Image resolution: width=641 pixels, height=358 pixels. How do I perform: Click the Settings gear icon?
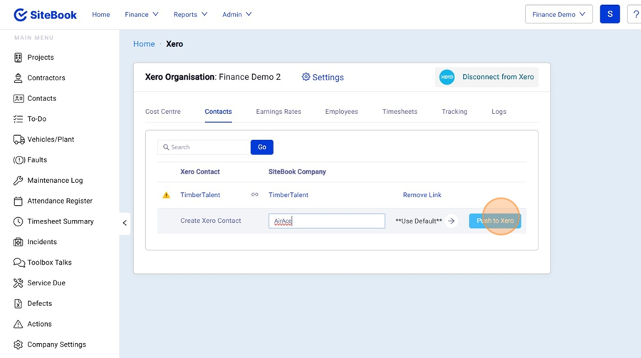(306, 77)
